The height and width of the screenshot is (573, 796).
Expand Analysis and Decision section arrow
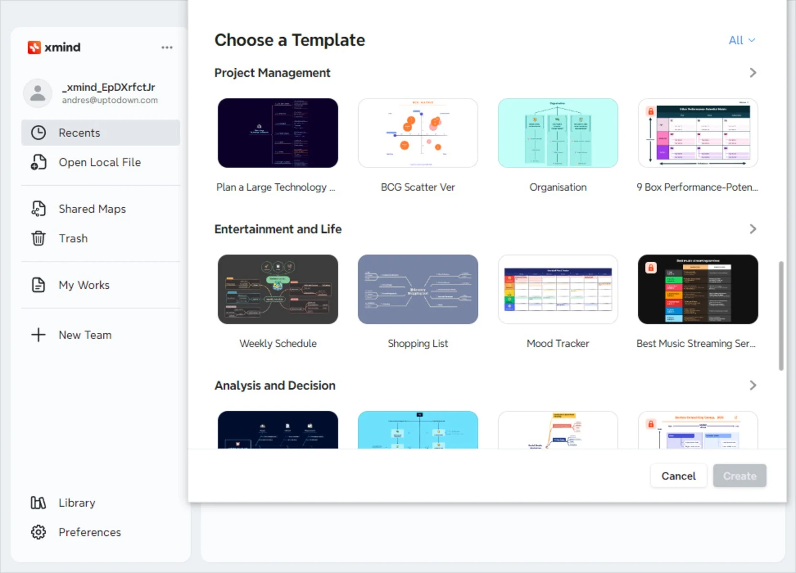[753, 385]
